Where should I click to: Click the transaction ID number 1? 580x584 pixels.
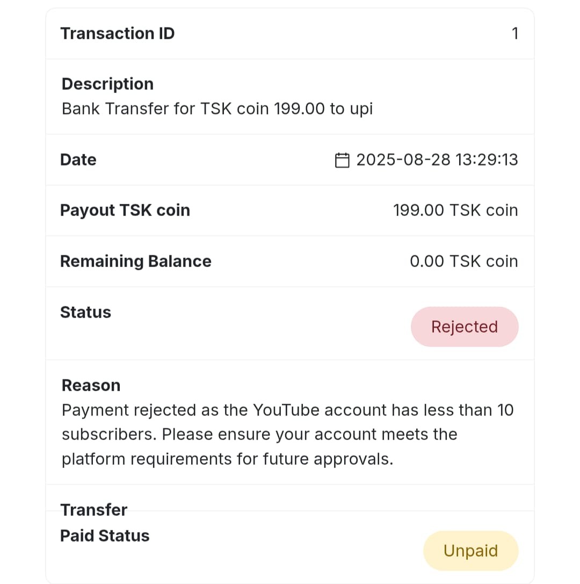tap(515, 33)
